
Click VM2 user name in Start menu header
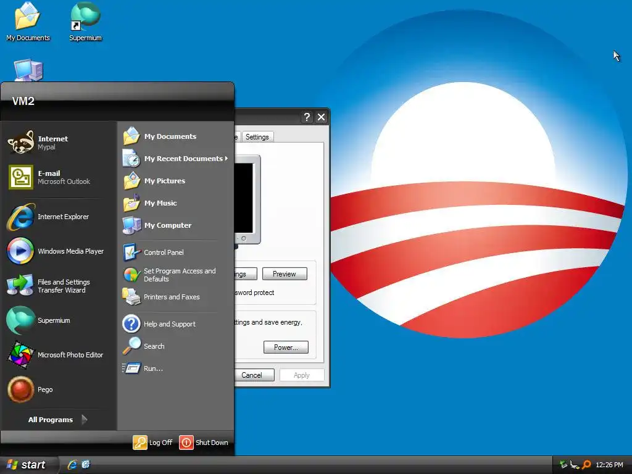[x=23, y=101]
